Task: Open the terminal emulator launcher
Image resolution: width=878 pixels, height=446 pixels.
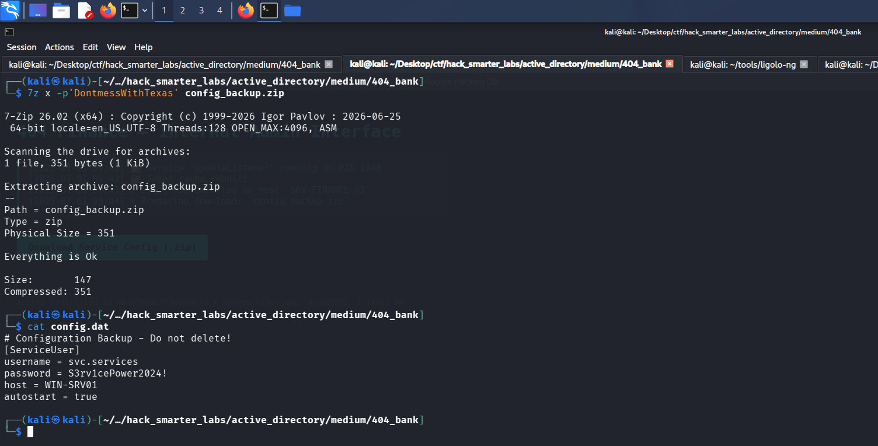Action: pyautogui.click(x=130, y=10)
